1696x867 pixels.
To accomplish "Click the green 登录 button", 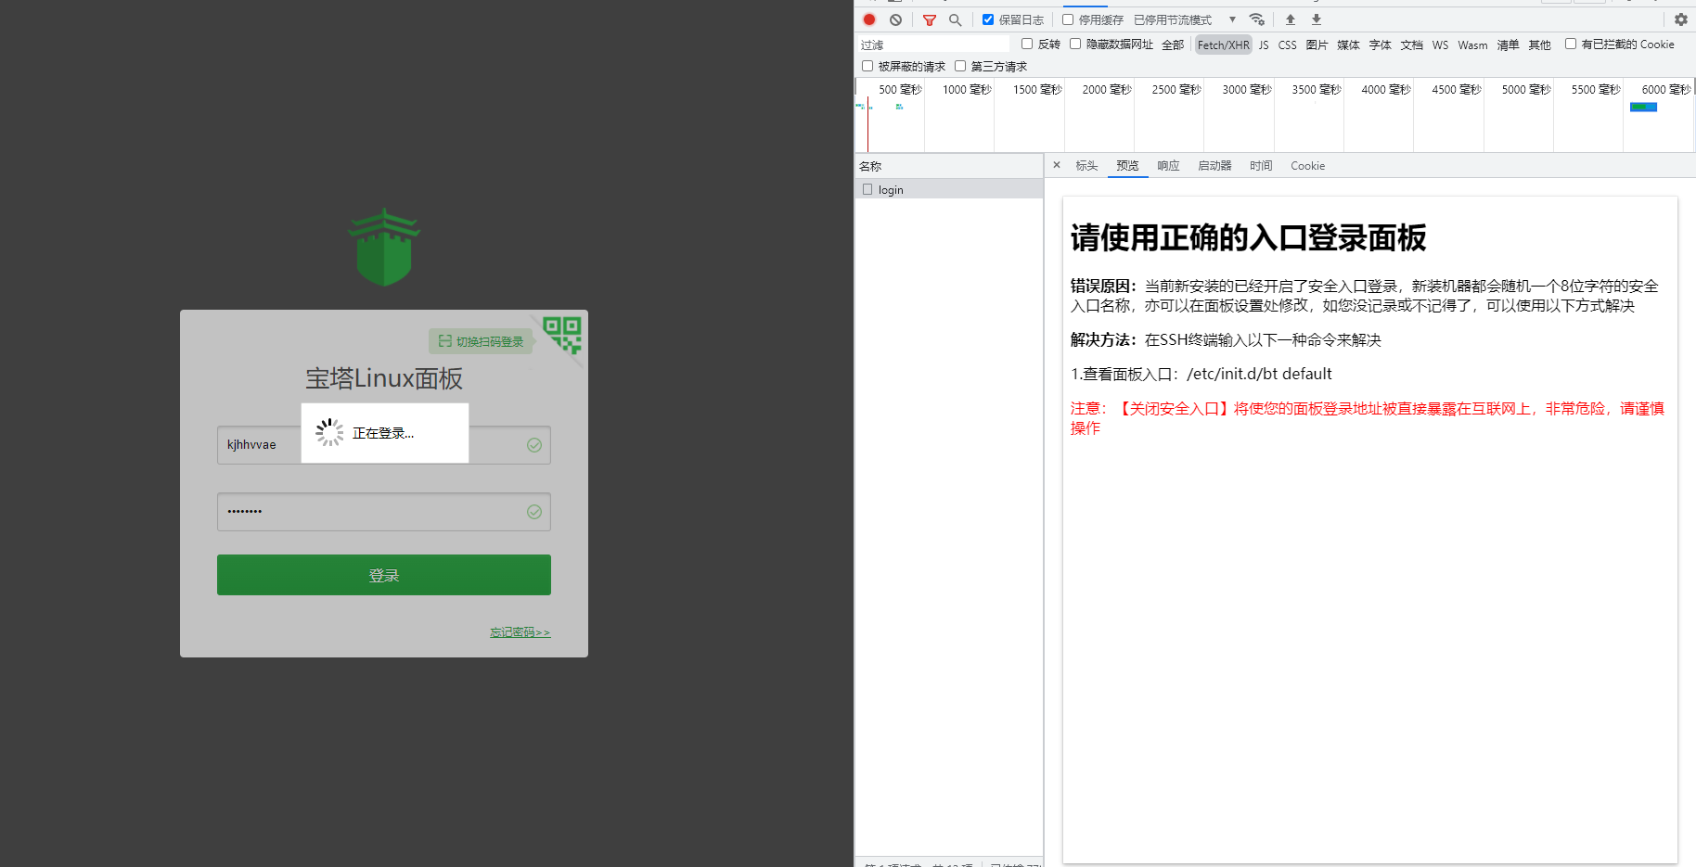I will point(384,575).
